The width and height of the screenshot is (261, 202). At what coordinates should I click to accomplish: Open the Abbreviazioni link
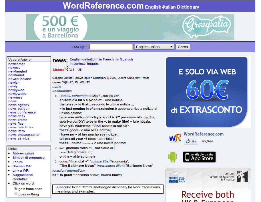click(x=23, y=153)
